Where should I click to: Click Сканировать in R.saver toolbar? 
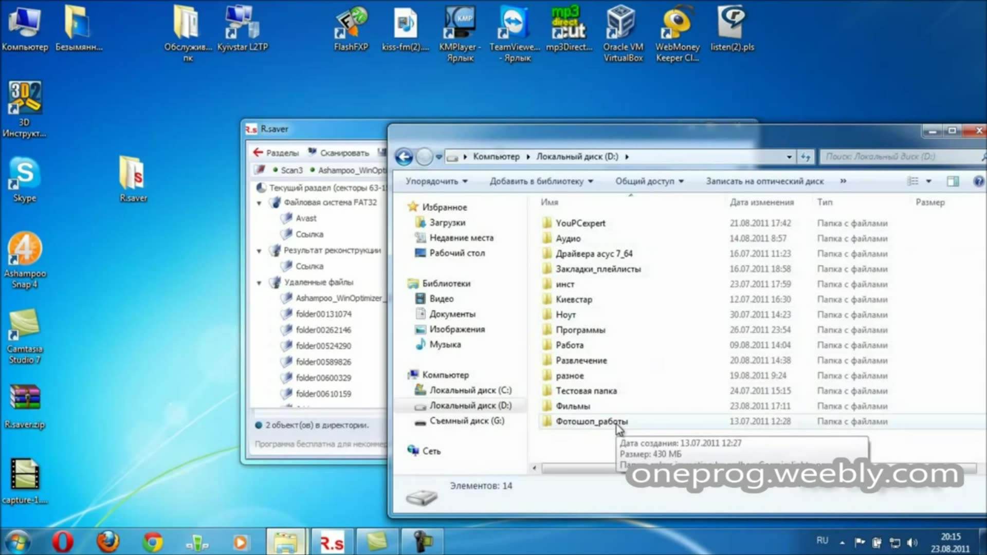(x=339, y=153)
